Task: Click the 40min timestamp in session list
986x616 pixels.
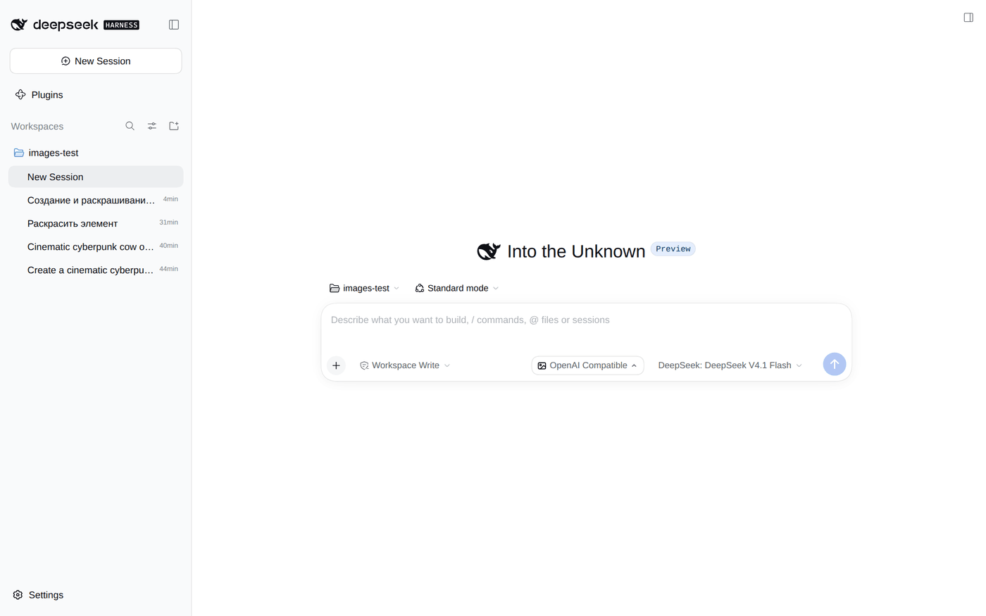Action: 168,246
